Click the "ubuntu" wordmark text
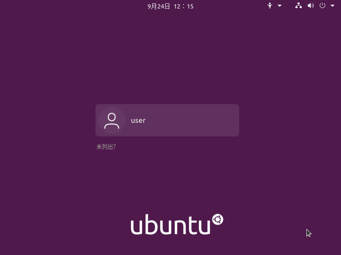 click(170, 224)
